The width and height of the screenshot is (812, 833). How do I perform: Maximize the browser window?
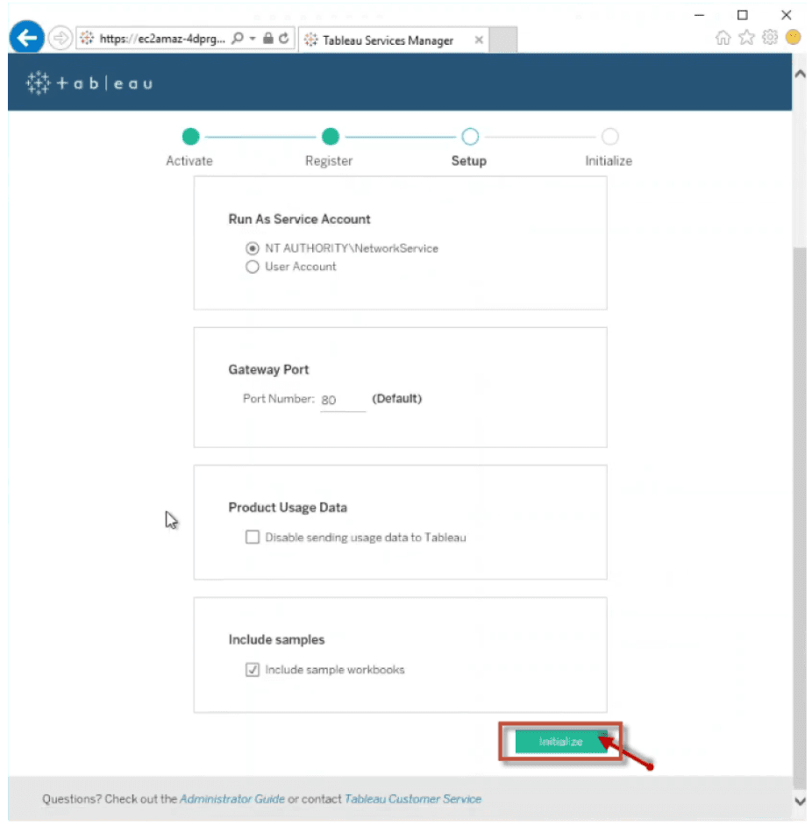(743, 15)
